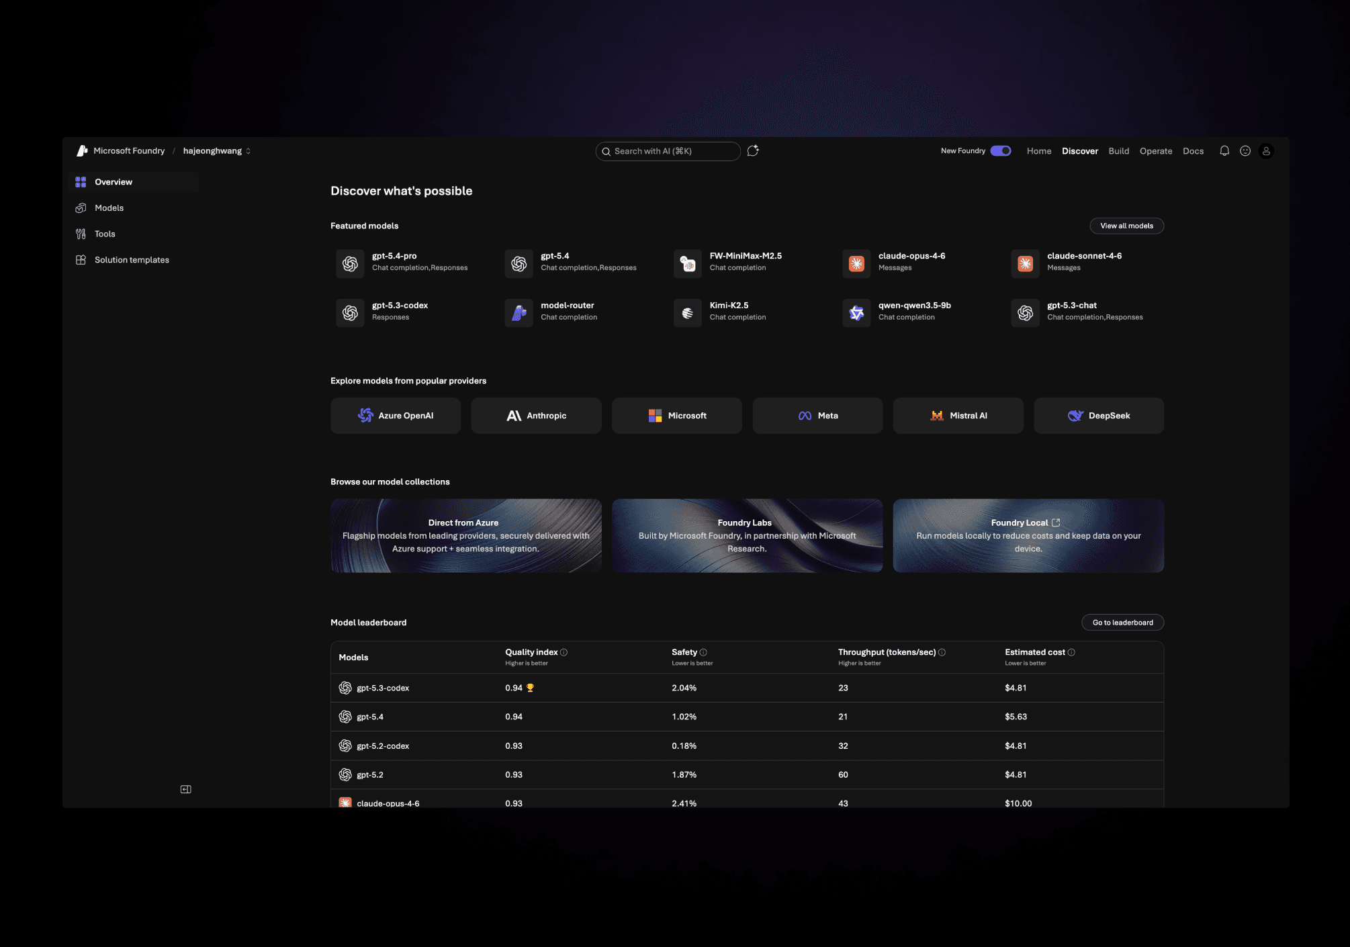1350x947 pixels.
Task: Click the Search with AI field
Action: (667, 151)
